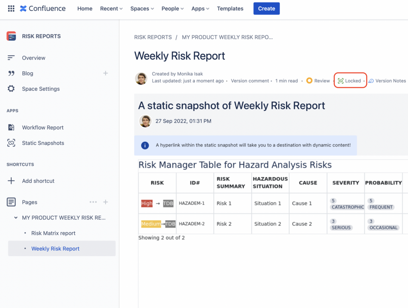Collapse the MY PRODUCT WEEKLY RISK page tree
The height and width of the screenshot is (308, 408).
point(15,218)
